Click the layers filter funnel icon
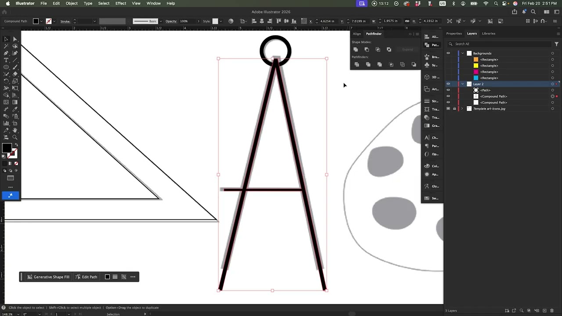Viewport: 562px width, 316px height. click(x=556, y=44)
